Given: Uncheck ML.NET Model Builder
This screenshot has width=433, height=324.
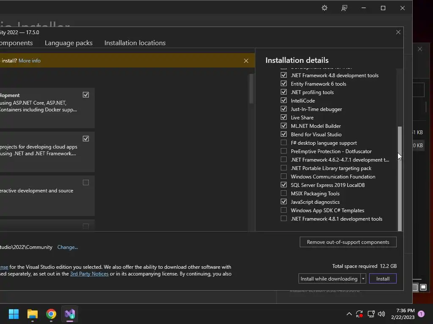Looking at the screenshot, I should click(284, 126).
